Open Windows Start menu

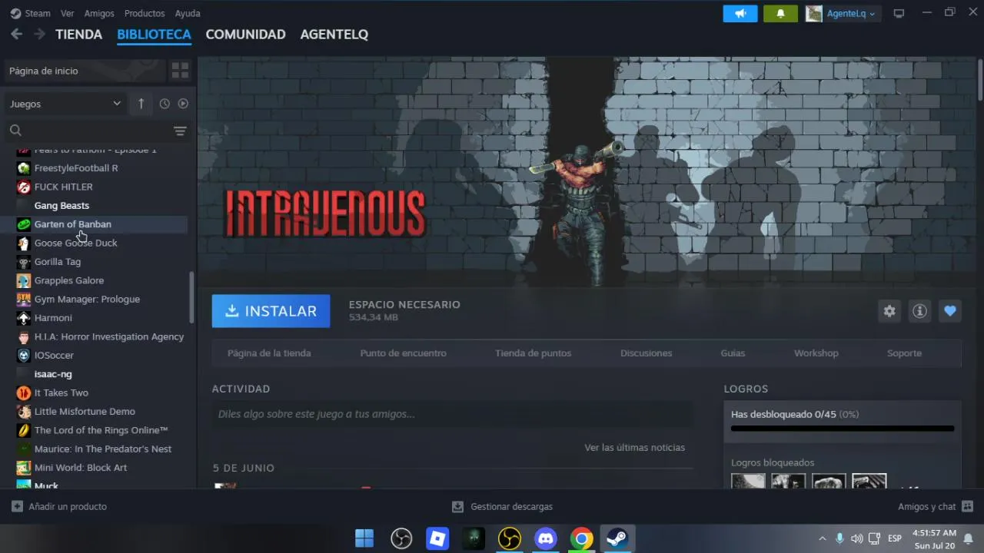(364, 538)
